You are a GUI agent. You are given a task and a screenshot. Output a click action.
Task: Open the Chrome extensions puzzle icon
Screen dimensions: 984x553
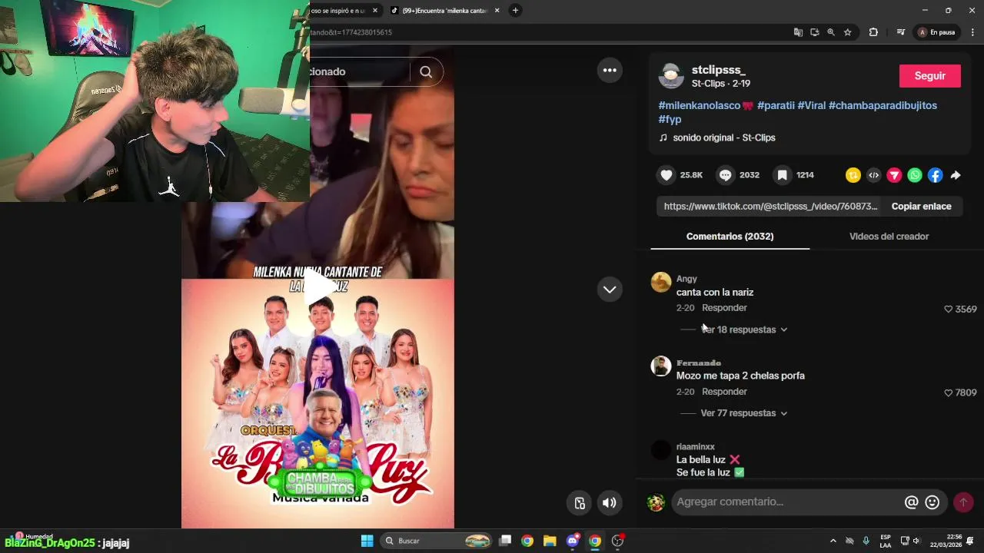click(873, 32)
